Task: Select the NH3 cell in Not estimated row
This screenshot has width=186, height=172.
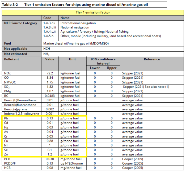Action: pyautogui.click(x=47, y=54)
